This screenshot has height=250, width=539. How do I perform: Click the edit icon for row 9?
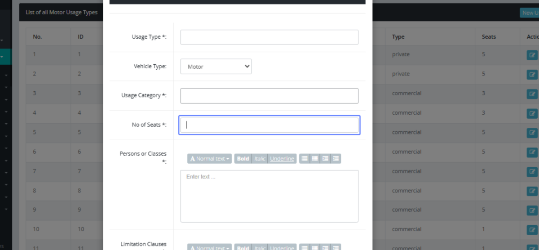coord(532,210)
